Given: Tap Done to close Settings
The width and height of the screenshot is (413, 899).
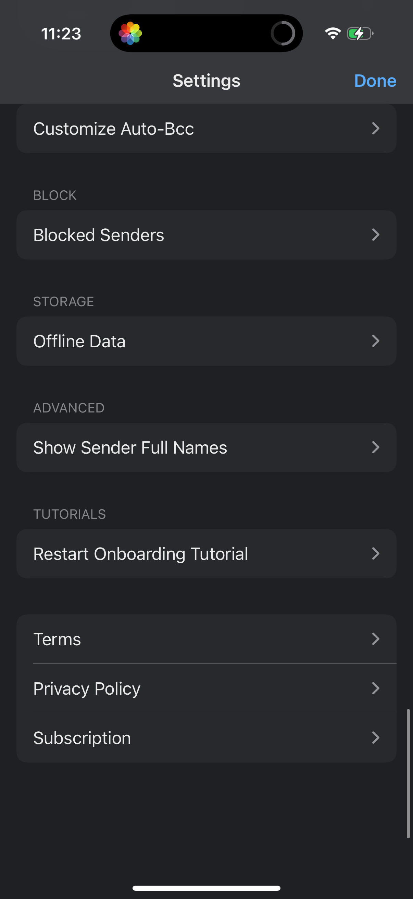Looking at the screenshot, I should tap(375, 81).
